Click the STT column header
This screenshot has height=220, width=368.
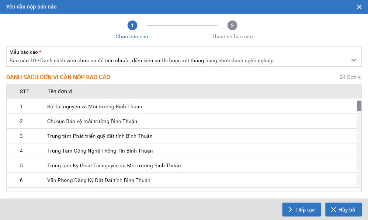click(25, 91)
